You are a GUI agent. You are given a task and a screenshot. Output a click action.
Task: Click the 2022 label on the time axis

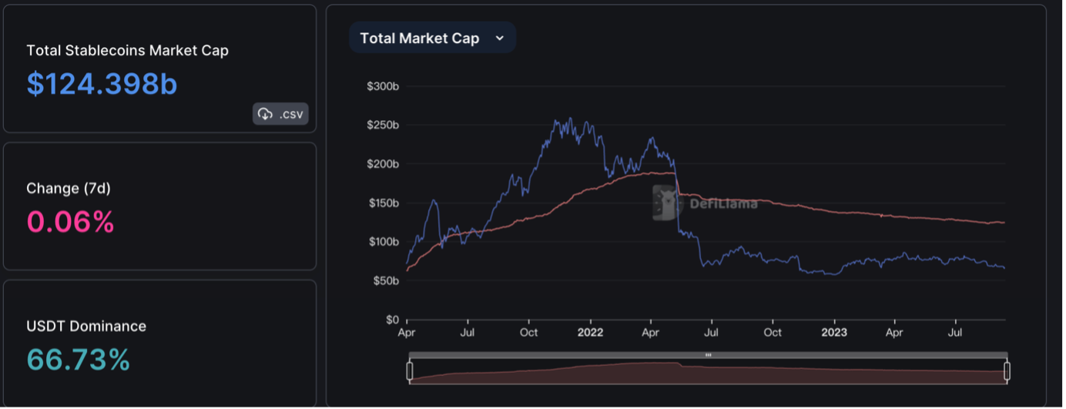tap(589, 333)
